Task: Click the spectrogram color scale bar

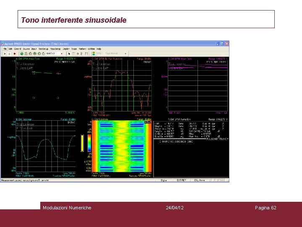Action: tap(89, 143)
